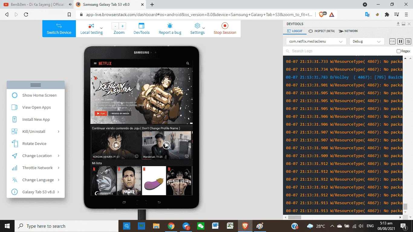The width and height of the screenshot is (413, 232).
Task: Go back in browser history
Action: [x=7, y=14]
